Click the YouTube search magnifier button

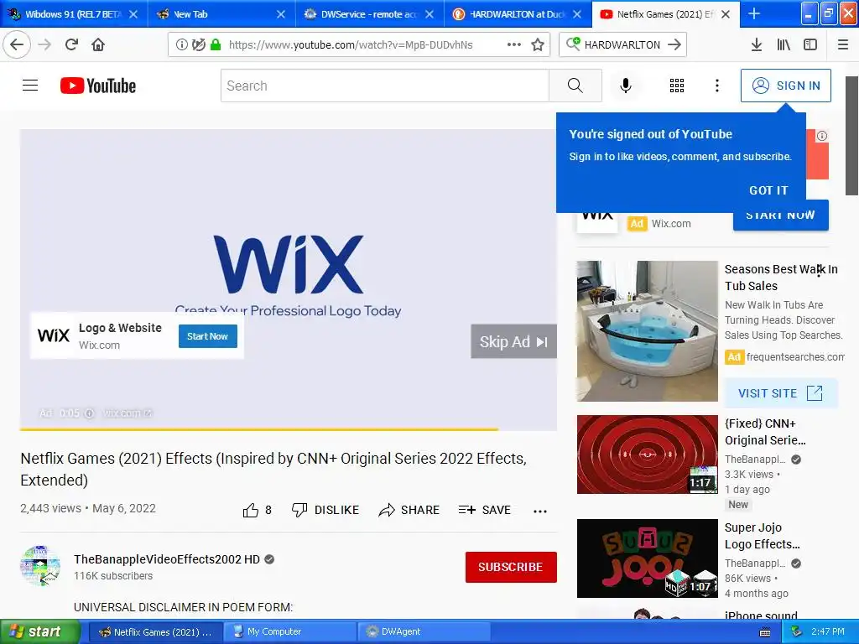coord(575,86)
